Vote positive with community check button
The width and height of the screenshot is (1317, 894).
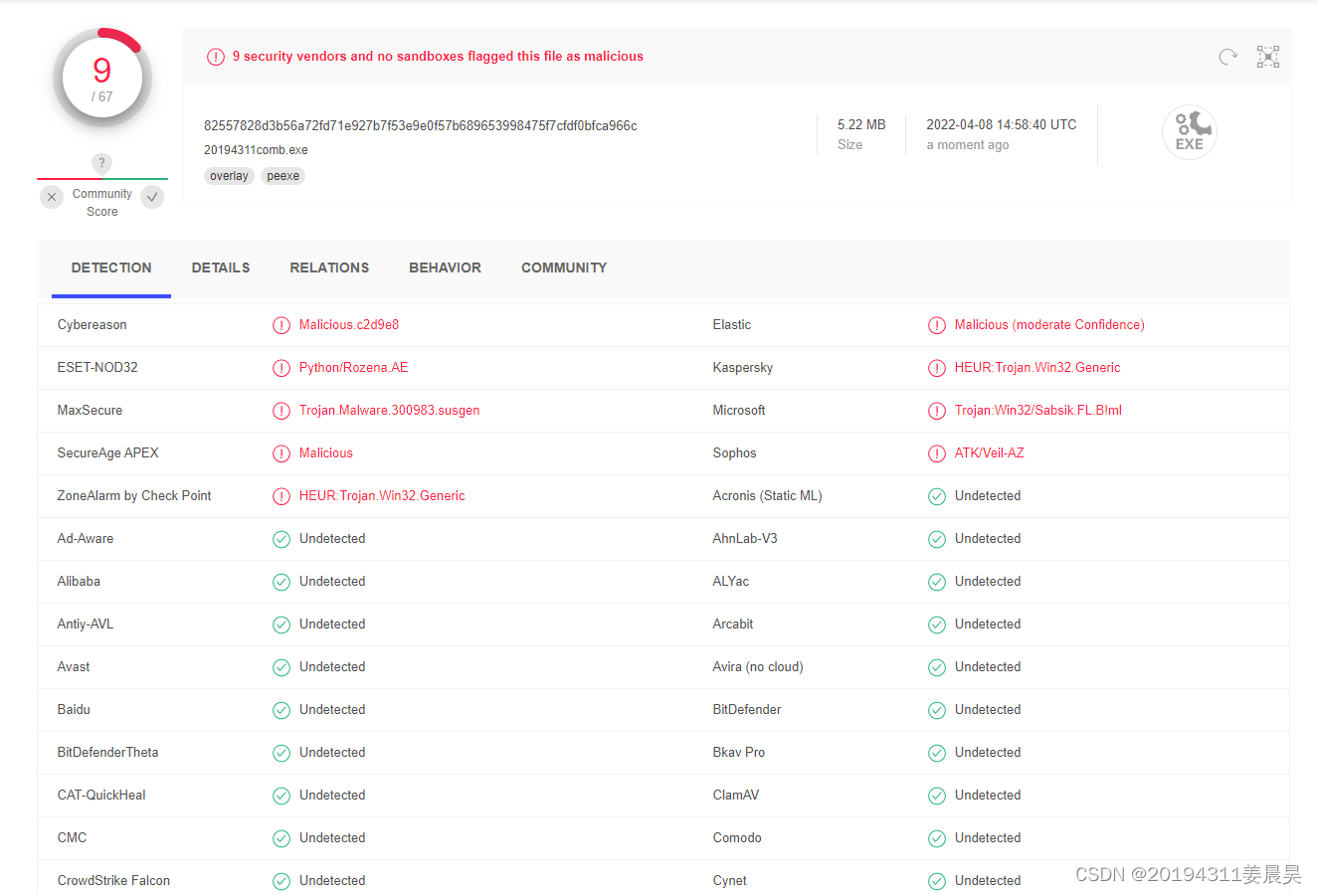pos(152,197)
